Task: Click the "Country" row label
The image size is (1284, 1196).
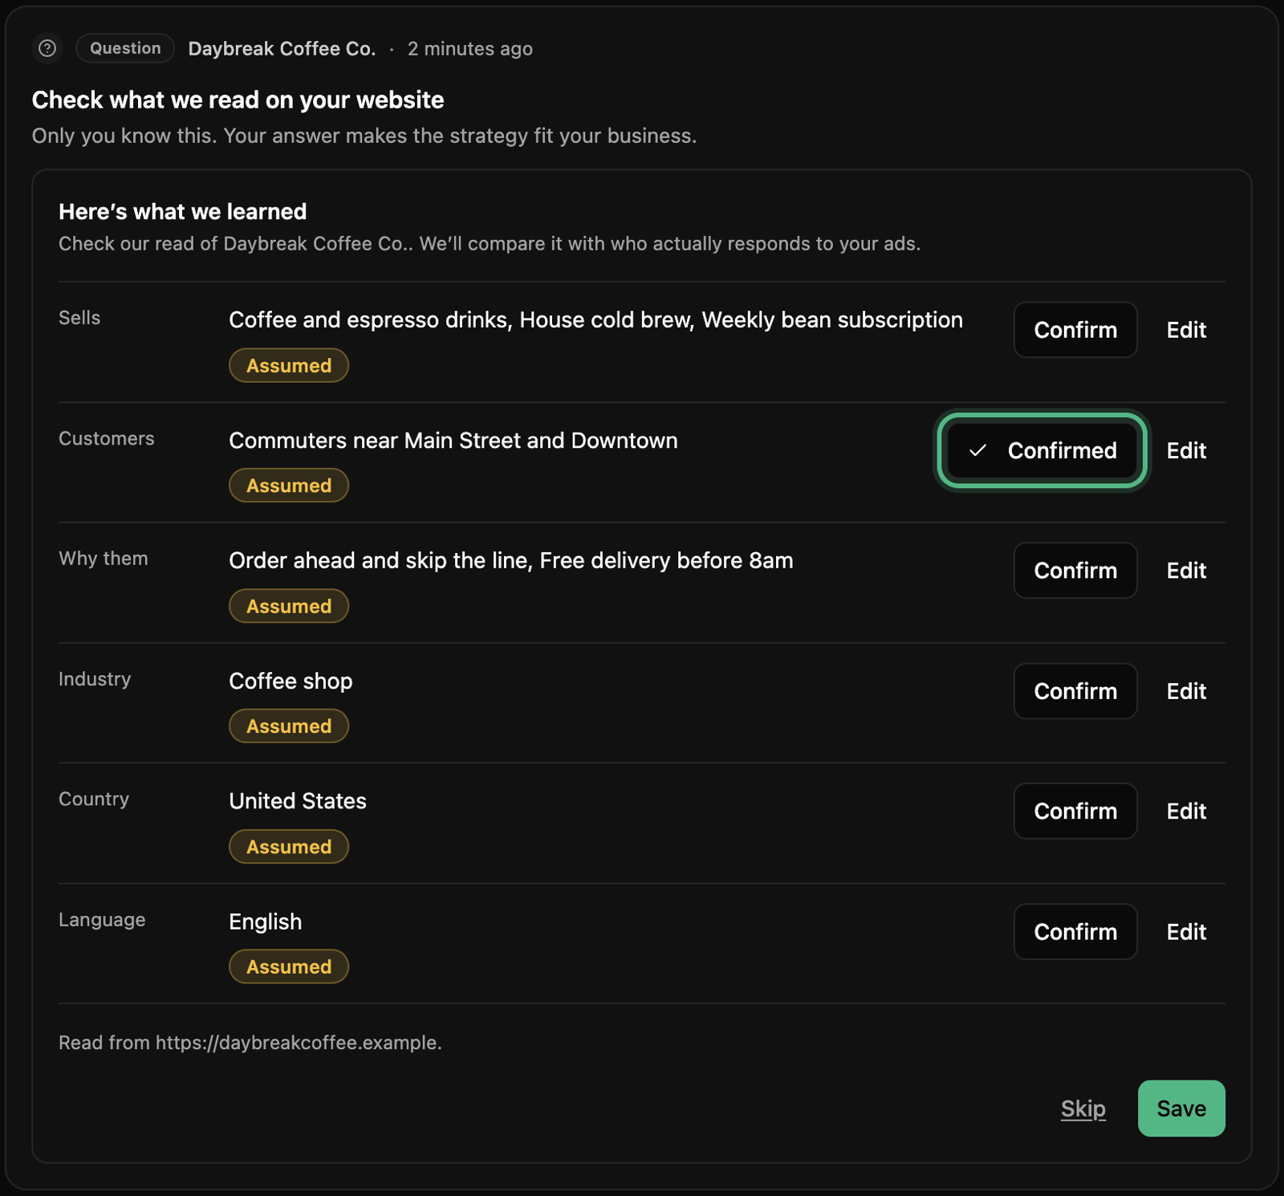Action: pos(94,799)
